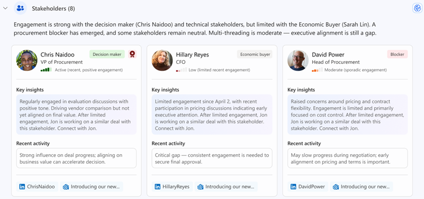Click the 'Head of Procurement' title
Viewport: 424px width, 199px height.
(x=336, y=62)
